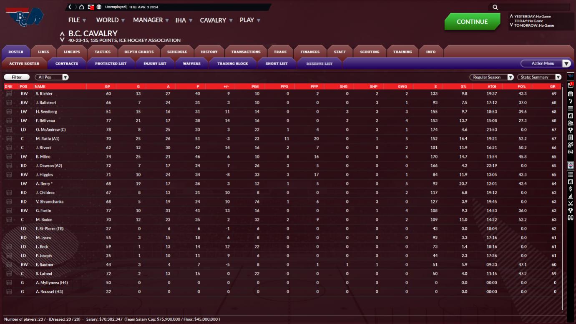The image size is (576, 324).
Task: Expand the Stats: Summary dropdown
Action: pos(539,77)
